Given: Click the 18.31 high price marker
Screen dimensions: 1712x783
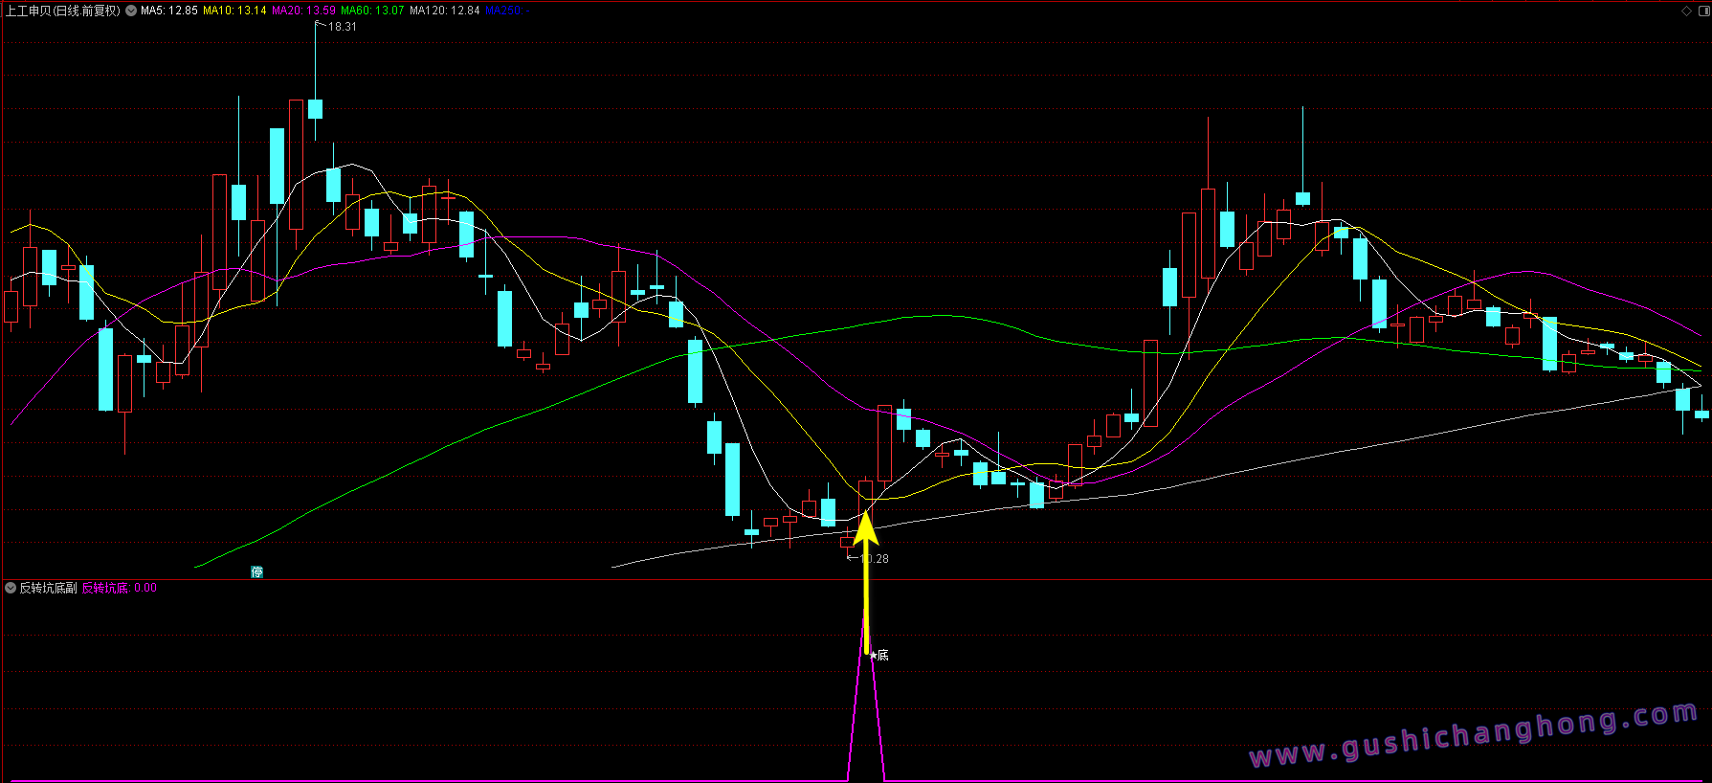Looking at the screenshot, I should [342, 27].
